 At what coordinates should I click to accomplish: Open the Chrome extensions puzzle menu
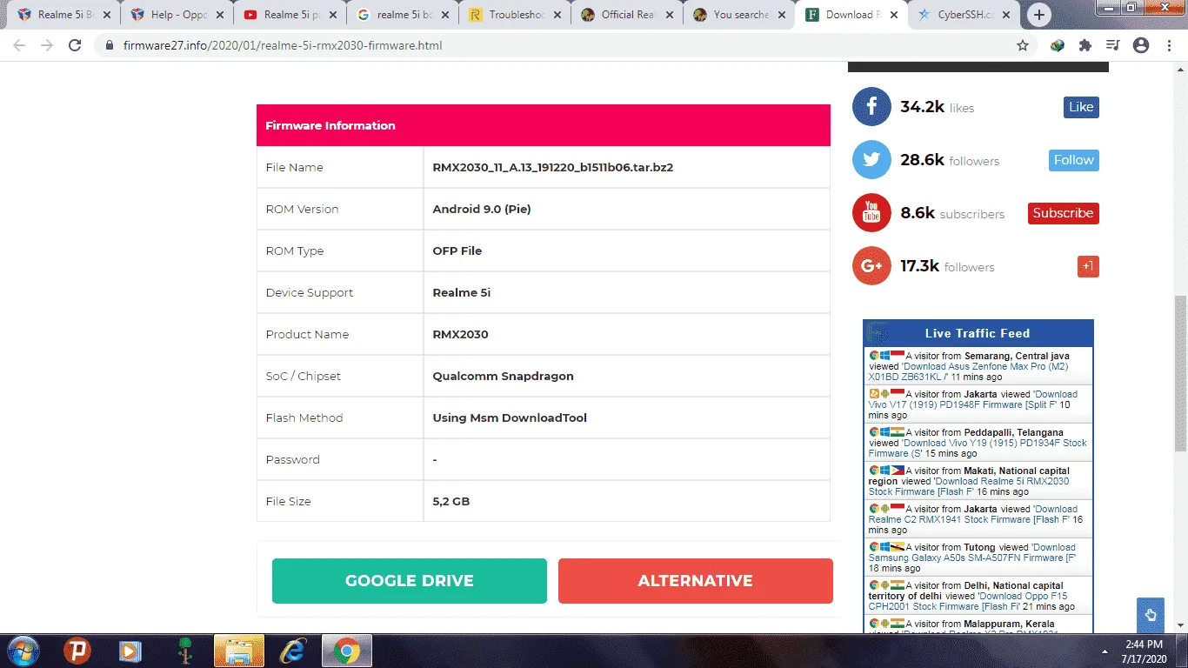click(1085, 45)
